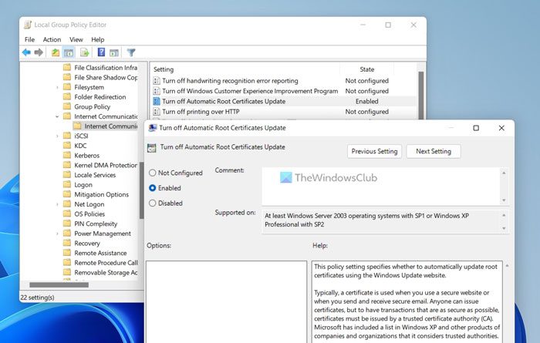Click the Up one level folder icon
The width and height of the screenshot is (540, 343).
(x=55, y=52)
